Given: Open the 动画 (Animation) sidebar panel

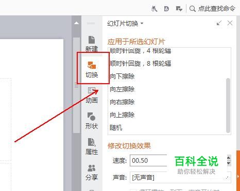Looking at the screenshot, I should (92, 95).
